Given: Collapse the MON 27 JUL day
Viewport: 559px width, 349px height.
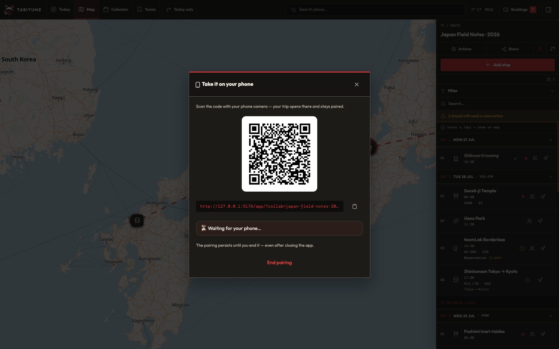Looking at the screenshot, I should (551, 140).
